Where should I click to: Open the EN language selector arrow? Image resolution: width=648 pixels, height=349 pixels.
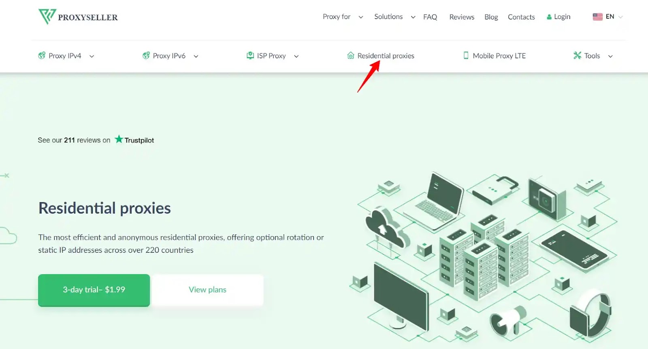(x=620, y=17)
